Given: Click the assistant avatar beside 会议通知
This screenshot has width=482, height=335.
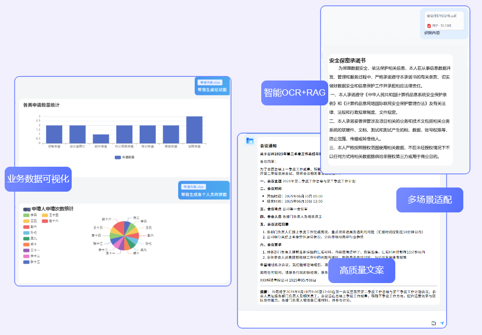Looking at the screenshot, I should click(x=250, y=141).
